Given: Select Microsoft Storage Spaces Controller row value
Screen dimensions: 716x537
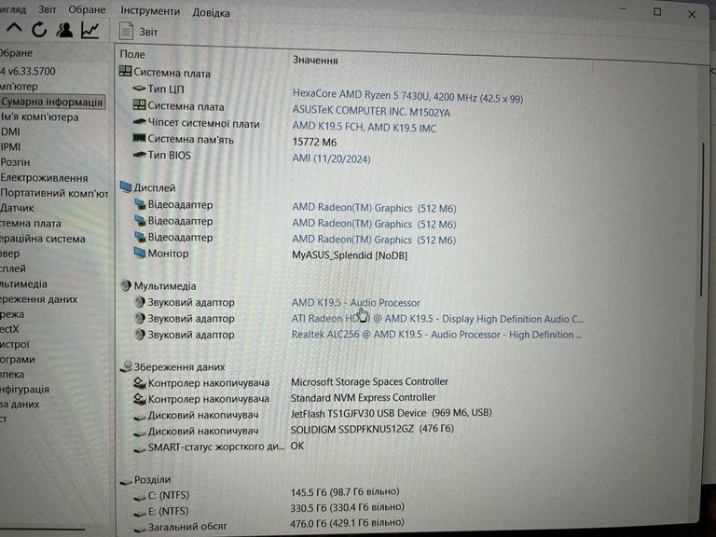Looking at the screenshot, I should (x=369, y=381).
